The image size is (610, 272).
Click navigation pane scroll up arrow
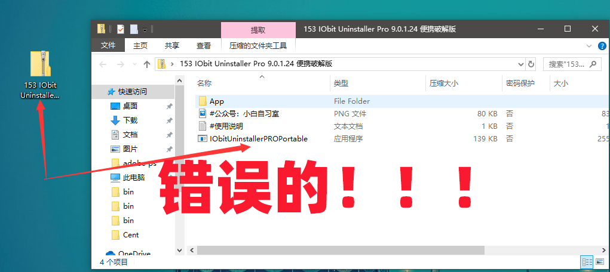coord(180,81)
